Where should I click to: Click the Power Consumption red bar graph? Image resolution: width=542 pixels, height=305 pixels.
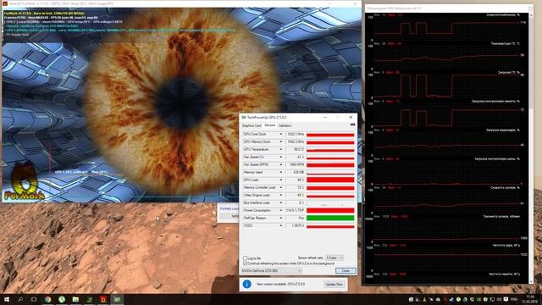tap(330, 210)
